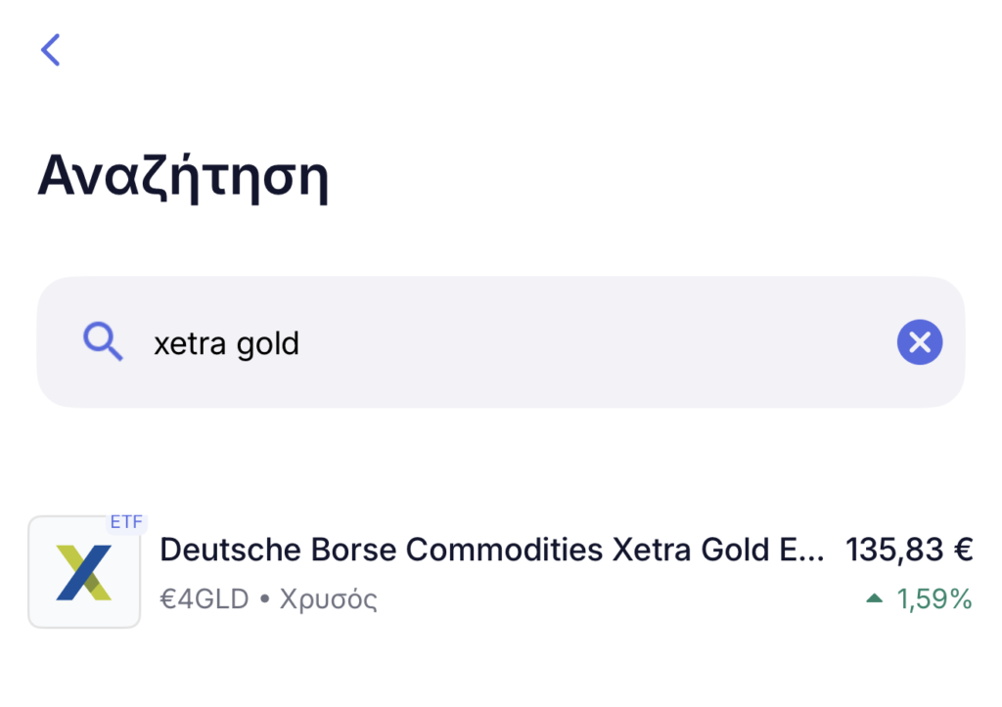The width and height of the screenshot is (1002, 707).
Task: Click the blue ETF badge label
Action: coord(126,522)
